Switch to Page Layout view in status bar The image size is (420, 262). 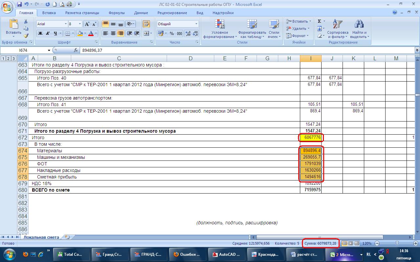point(350,243)
